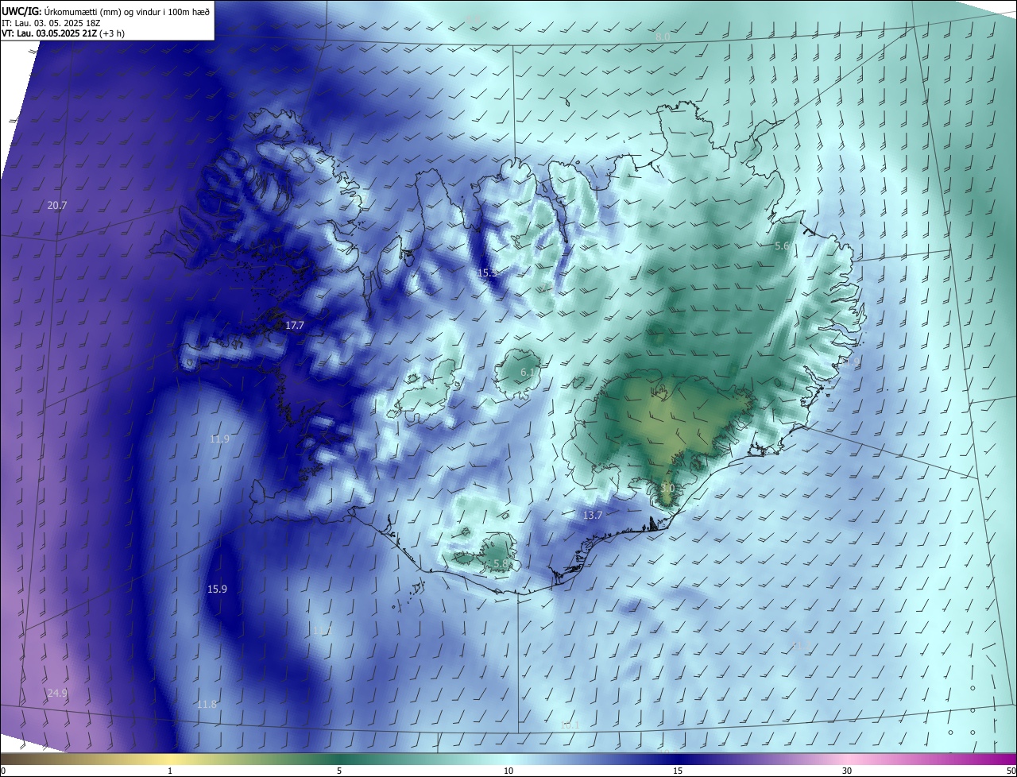Click the 20.7 value label on the map
This screenshot has height=777, width=1017.
(57, 205)
